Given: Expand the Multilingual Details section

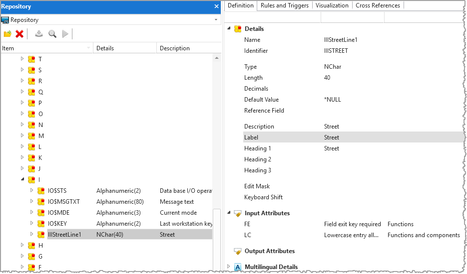Looking at the screenshot, I should point(229,267).
